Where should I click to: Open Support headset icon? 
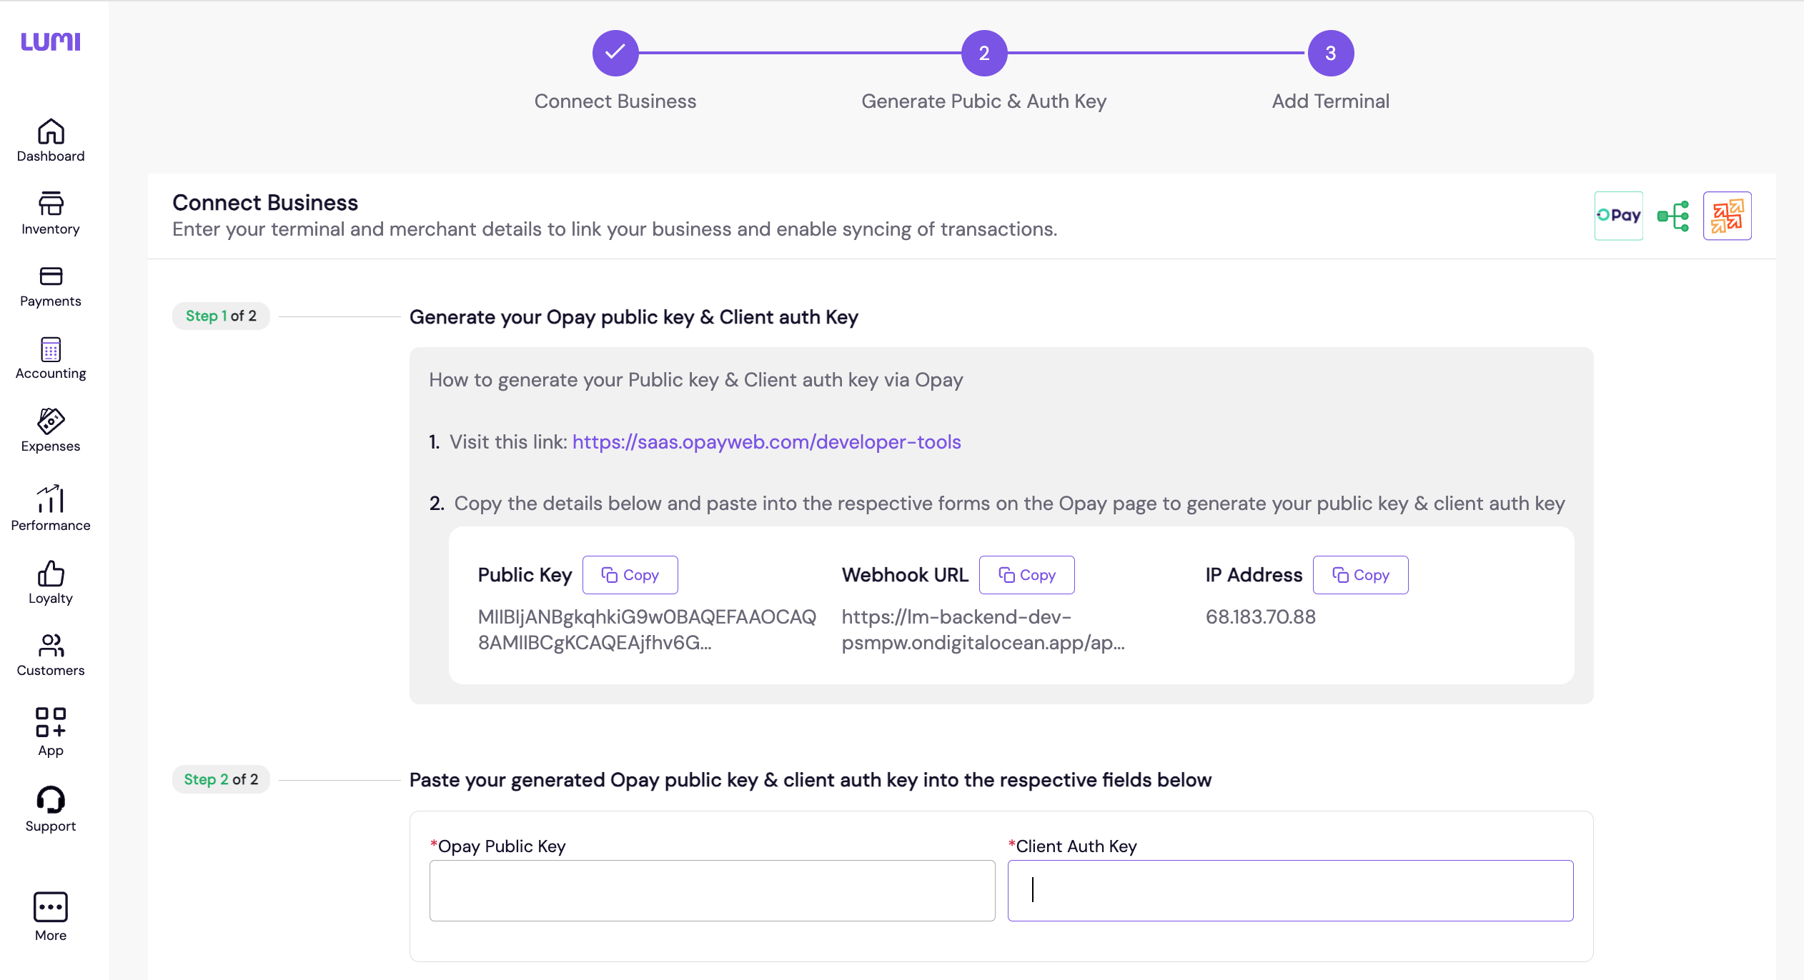51,809
